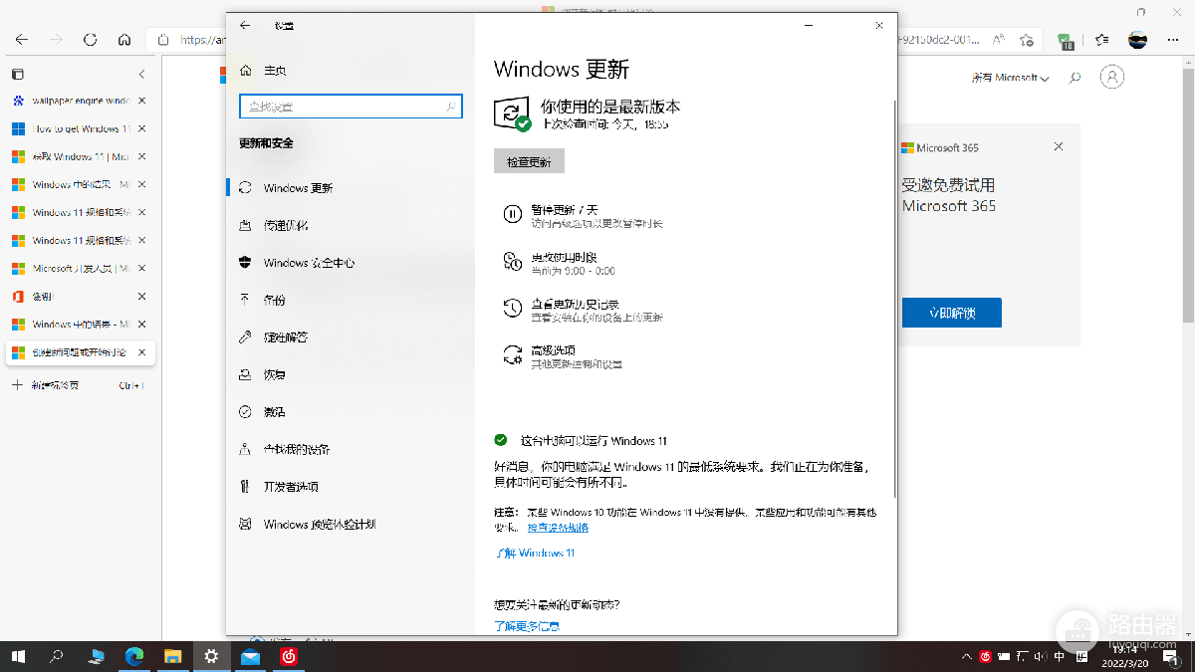Image resolution: width=1195 pixels, height=672 pixels.
Task: Open Windows Insider Program (预览体验计划) page
Action: point(351,525)
